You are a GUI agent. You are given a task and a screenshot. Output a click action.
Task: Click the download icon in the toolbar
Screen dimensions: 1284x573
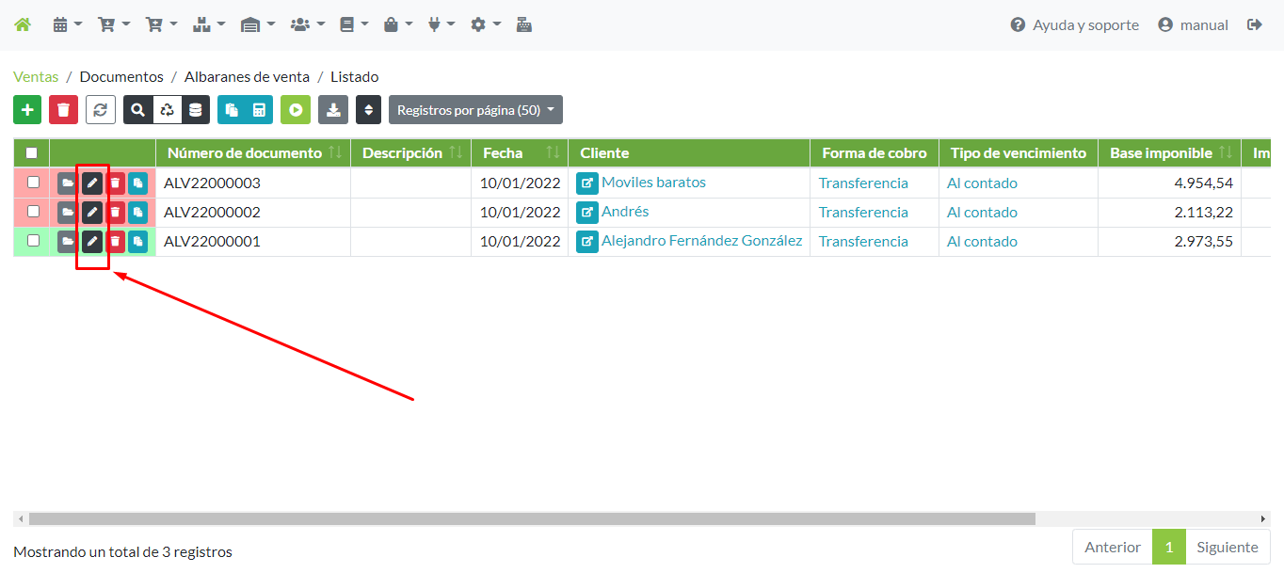pos(332,110)
